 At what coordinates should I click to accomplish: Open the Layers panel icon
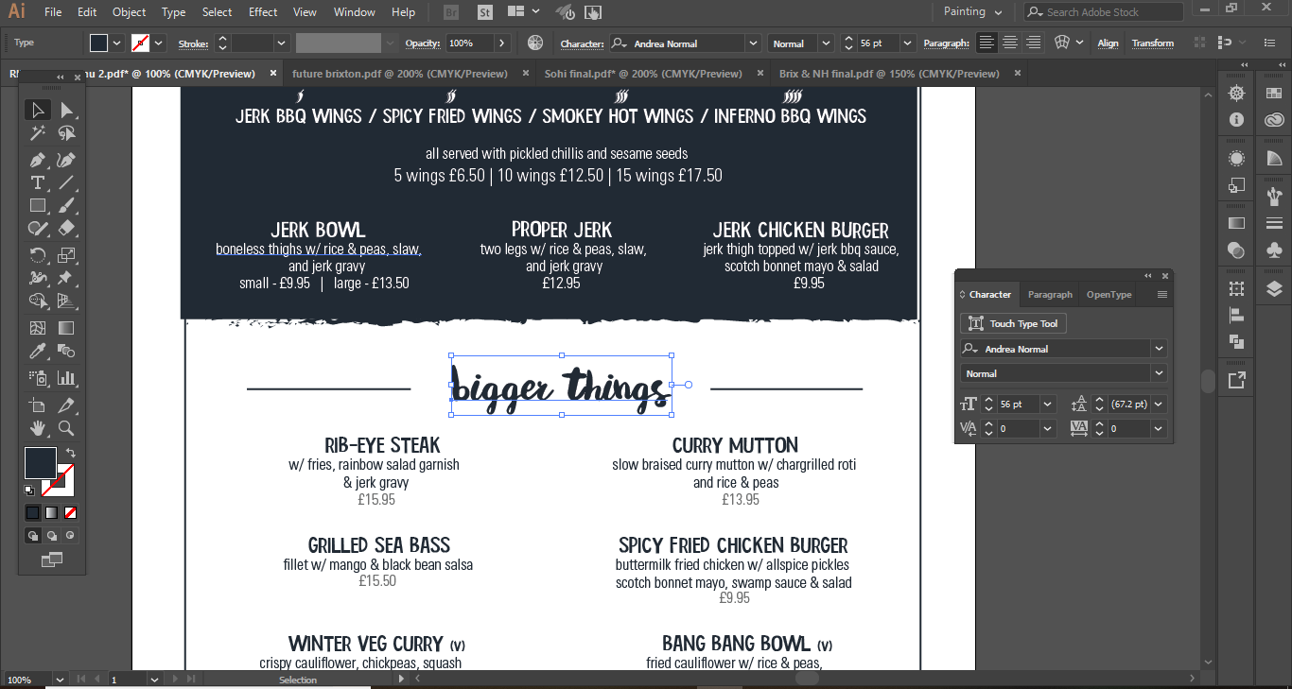pos(1274,290)
